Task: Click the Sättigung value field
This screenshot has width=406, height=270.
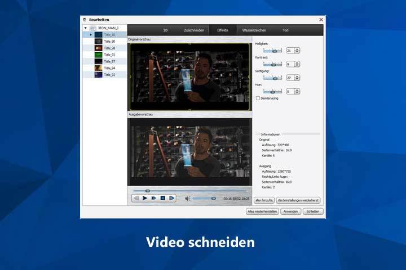Action: (290, 78)
